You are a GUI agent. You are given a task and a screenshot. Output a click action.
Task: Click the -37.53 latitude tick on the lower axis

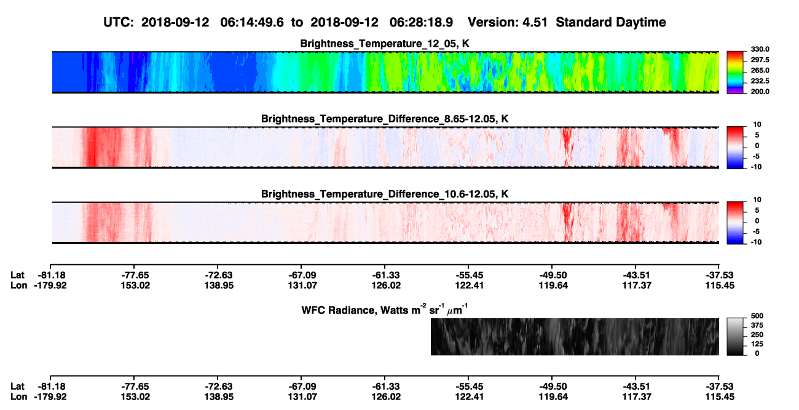tap(719, 386)
